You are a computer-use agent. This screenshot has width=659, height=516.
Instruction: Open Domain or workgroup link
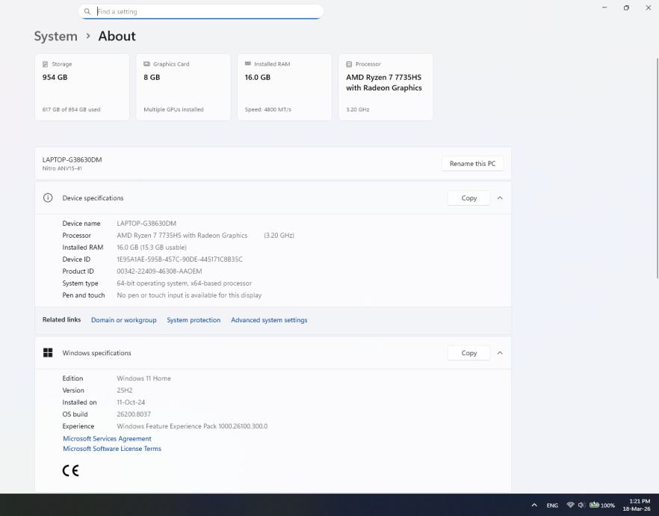tap(123, 320)
